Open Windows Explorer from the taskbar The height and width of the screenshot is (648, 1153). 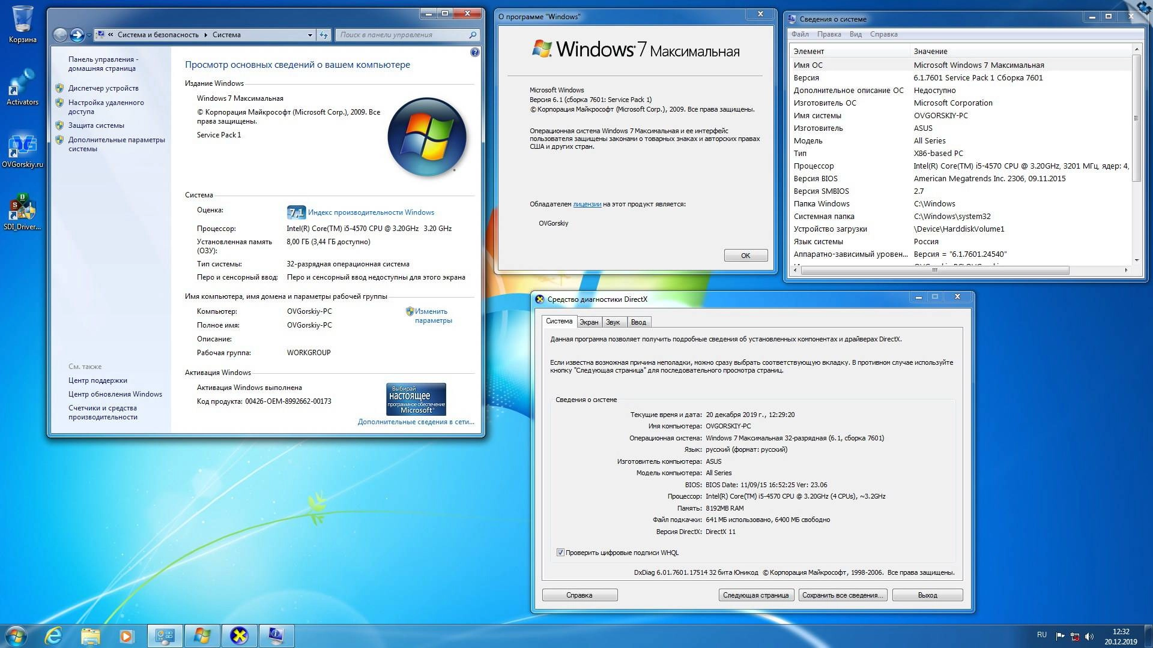click(90, 635)
